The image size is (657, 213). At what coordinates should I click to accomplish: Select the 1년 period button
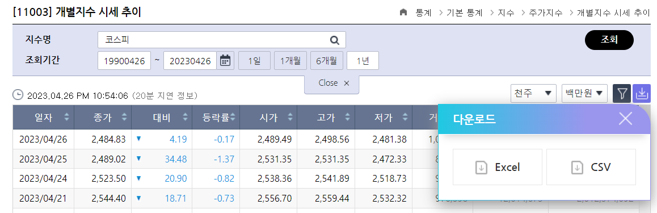point(363,60)
